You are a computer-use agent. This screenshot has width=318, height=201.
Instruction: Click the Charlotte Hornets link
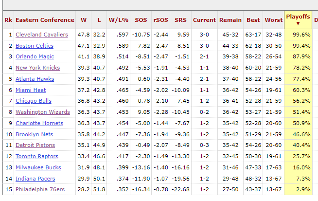click(39, 123)
